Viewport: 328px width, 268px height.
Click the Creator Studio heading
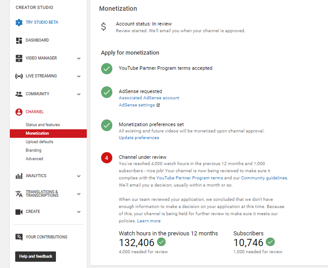tap(34, 8)
